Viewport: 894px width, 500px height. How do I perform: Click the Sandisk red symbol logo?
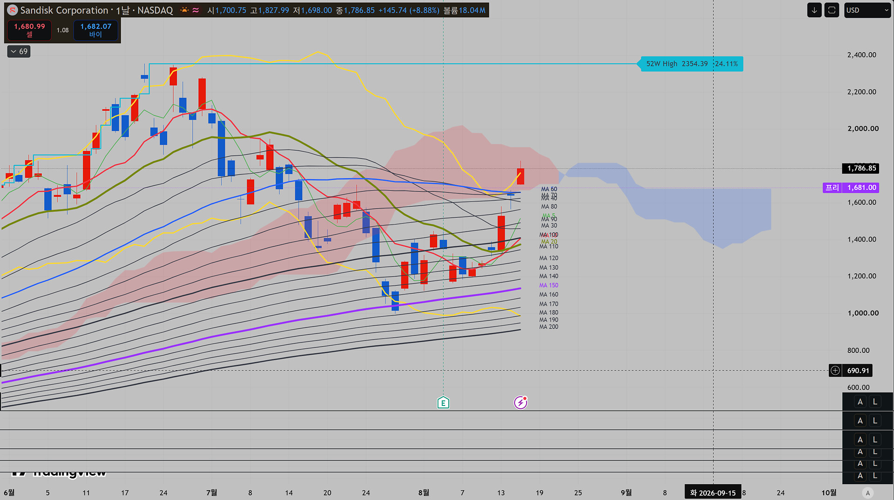(13, 10)
